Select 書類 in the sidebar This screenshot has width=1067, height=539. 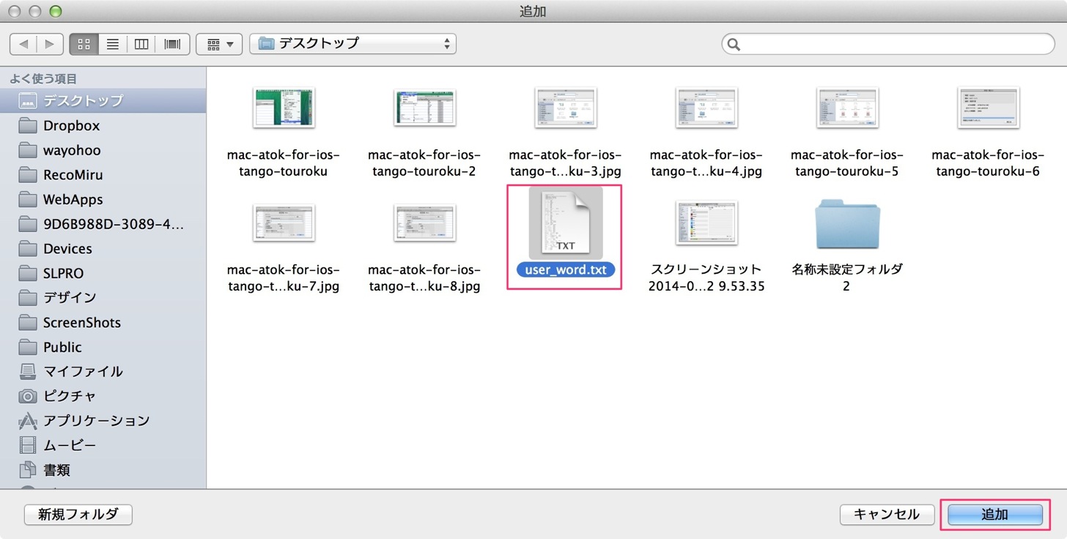tap(103, 470)
